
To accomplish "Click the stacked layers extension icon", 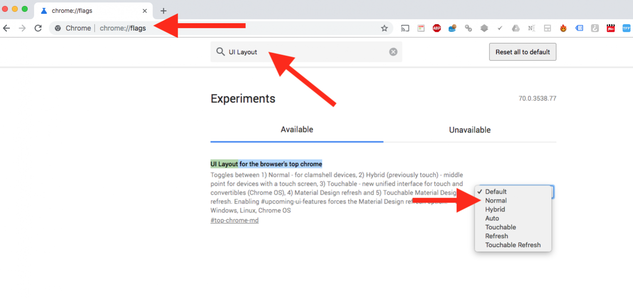I will coord(484,28).
